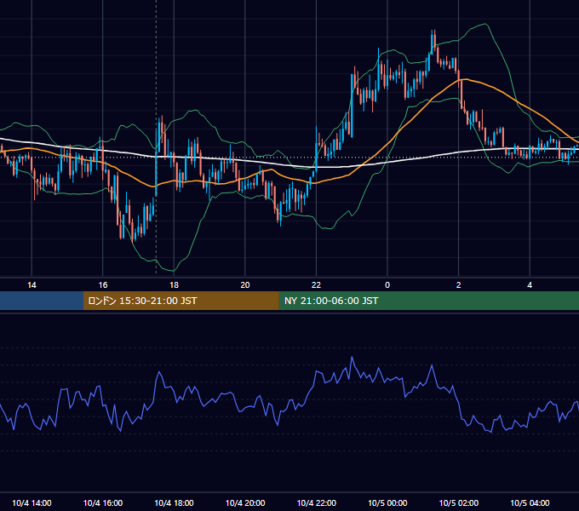This screenshot has height=511, width=579.
Task: Click the ロンドン 15:30-21:00 JST session bar
Action: pyautogui.click(x=181, y=301)
